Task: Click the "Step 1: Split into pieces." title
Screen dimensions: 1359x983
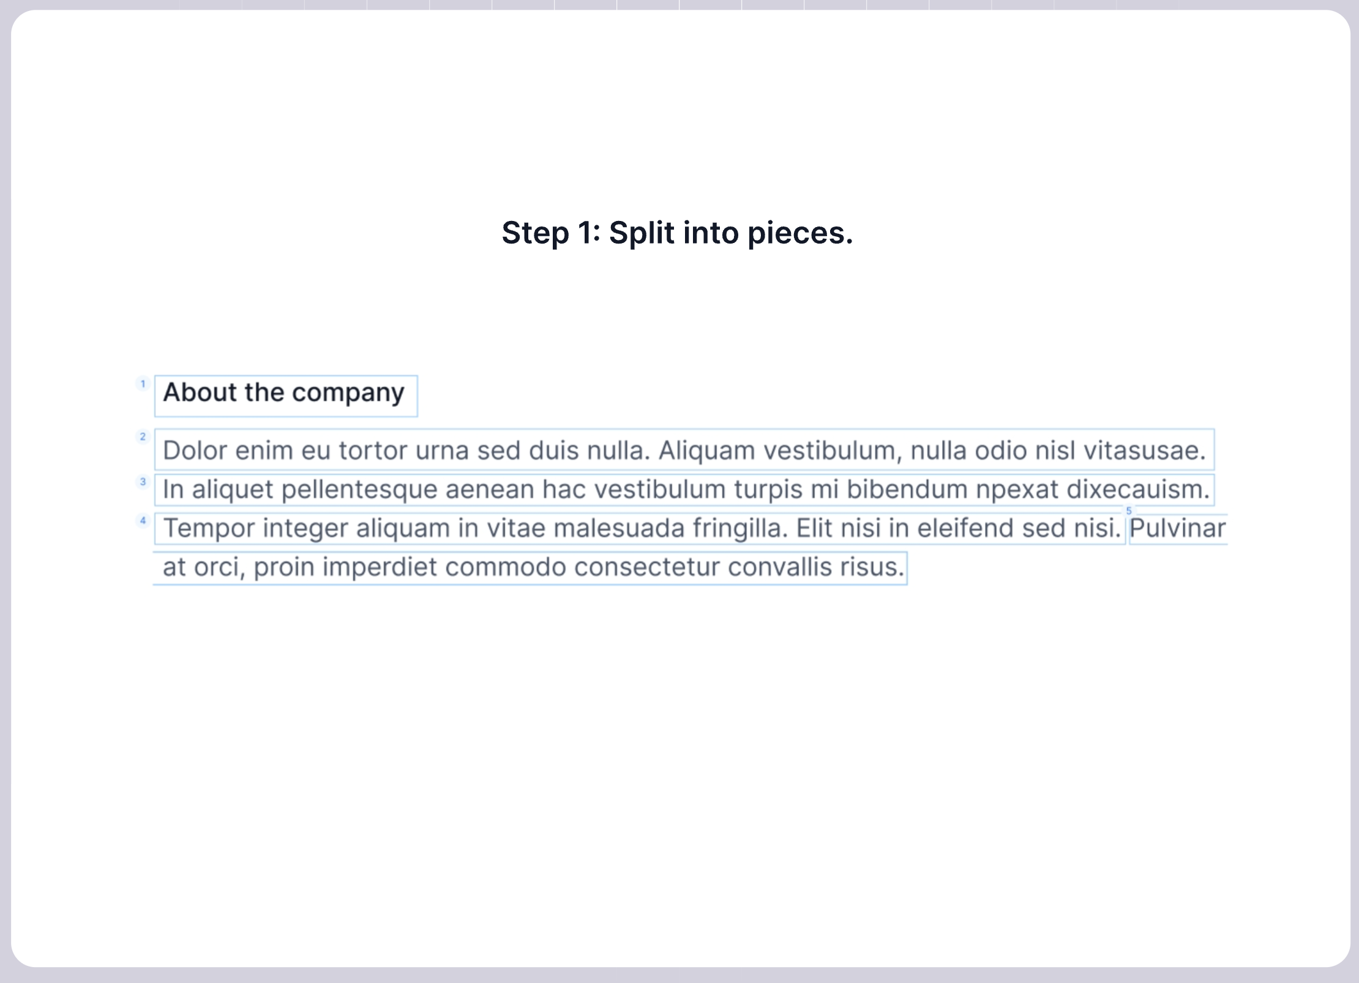Action: [x=677, y=233]
